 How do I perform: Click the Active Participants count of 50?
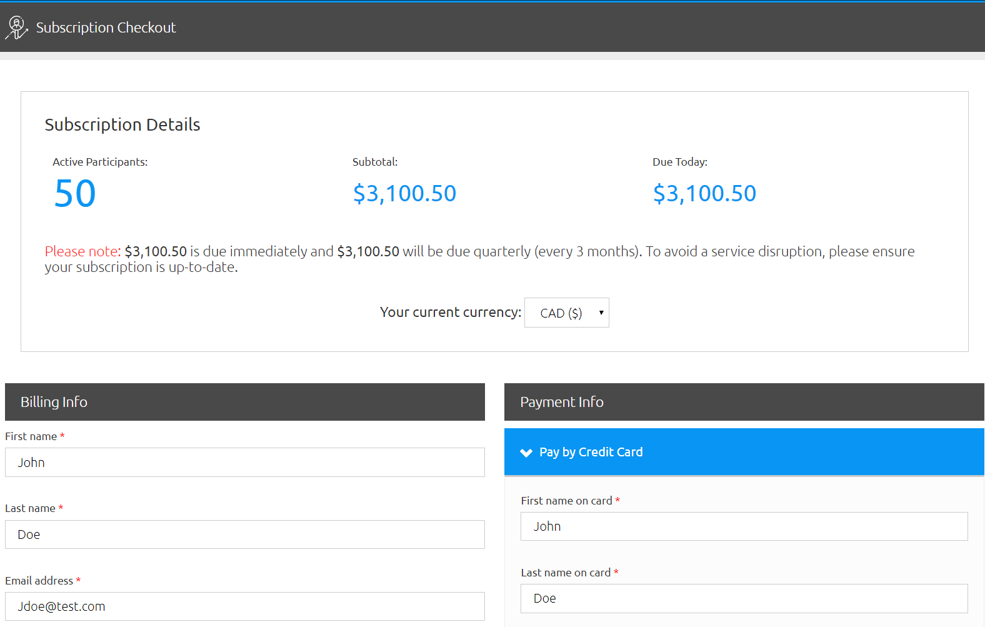pyautogui.click(x=75, y=194)
